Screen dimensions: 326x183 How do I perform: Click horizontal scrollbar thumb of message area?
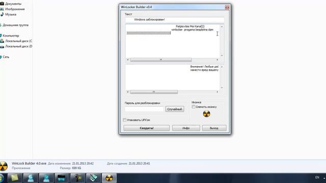(161, 60)
